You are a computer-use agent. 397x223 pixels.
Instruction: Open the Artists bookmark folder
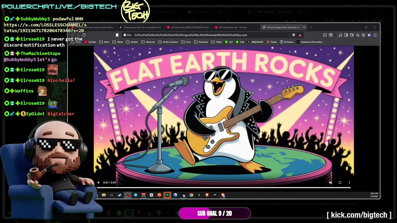pos(76,42)
